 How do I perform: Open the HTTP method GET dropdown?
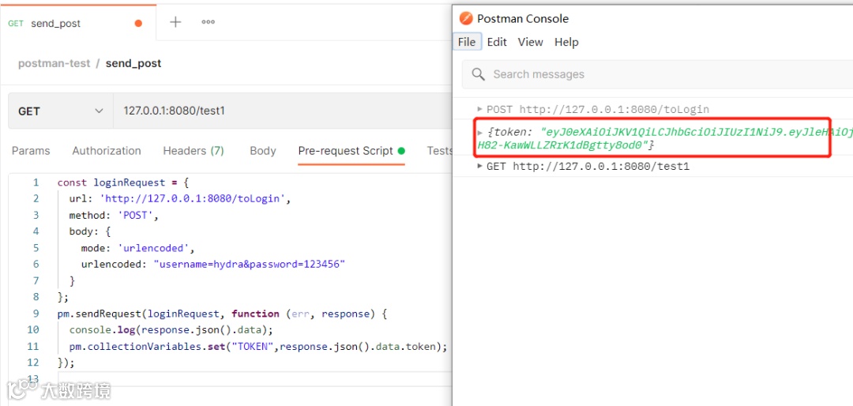[60, 111]
